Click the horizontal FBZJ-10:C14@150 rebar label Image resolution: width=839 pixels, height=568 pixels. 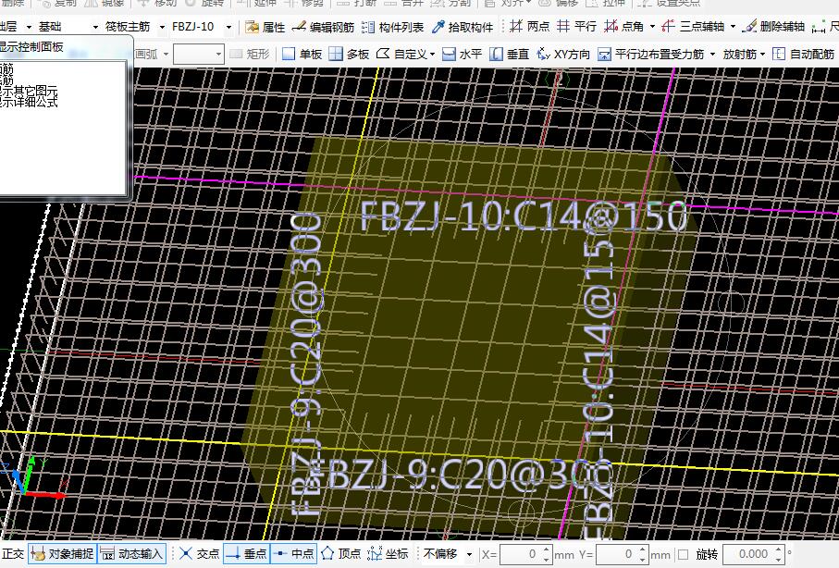click(x=523, y=216)
